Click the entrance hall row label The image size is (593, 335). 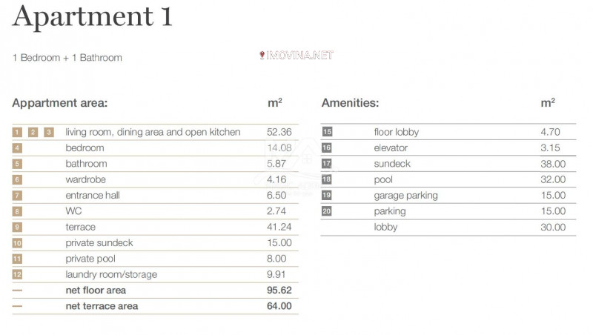point(93,196)
